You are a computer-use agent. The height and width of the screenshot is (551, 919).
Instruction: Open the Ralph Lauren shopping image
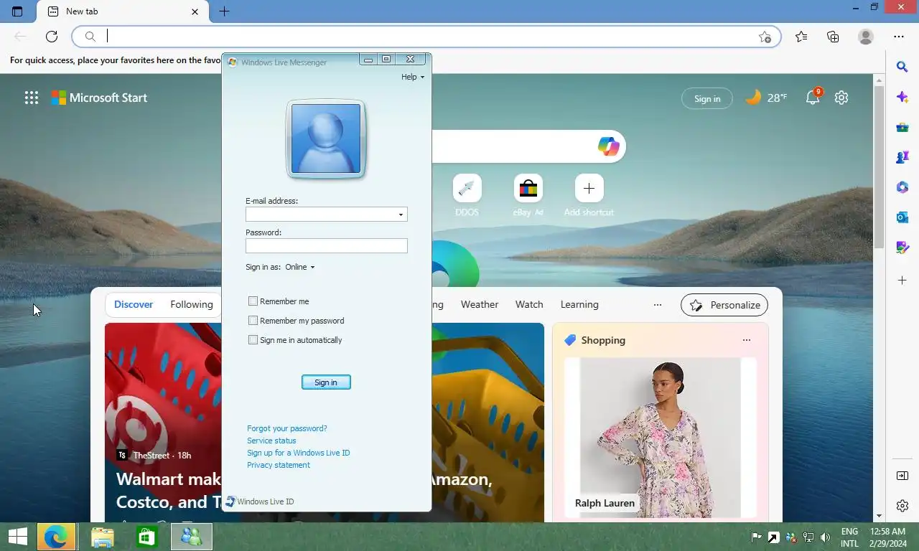660,438
